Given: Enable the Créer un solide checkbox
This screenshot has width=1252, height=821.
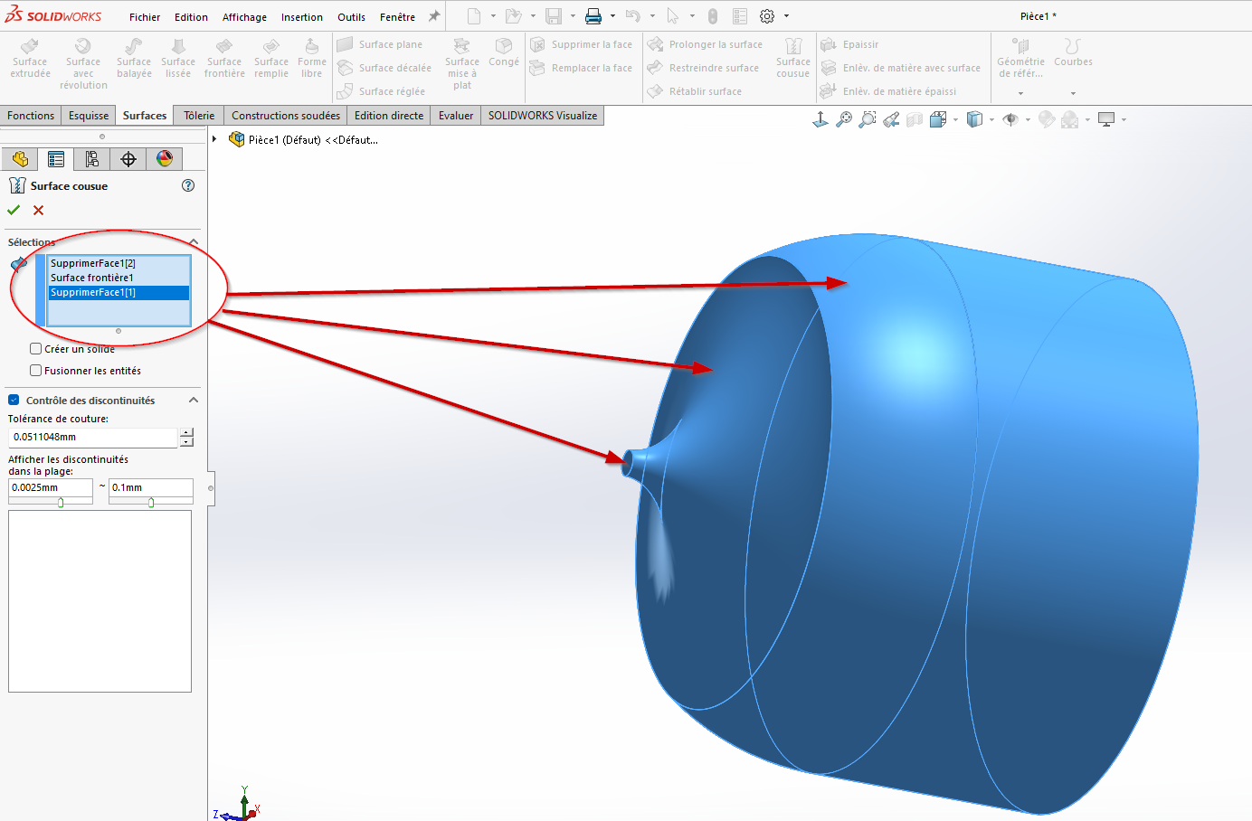Looking at the screenshot, I should coord(35,348).
